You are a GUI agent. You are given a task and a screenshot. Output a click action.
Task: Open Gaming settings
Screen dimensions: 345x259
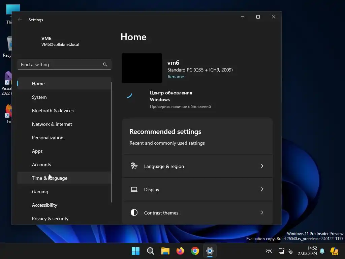click(64, 192)
